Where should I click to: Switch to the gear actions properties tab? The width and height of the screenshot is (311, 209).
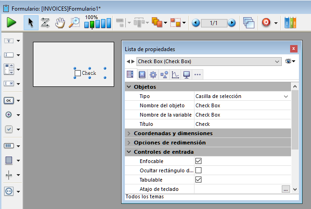pos(153,74)
